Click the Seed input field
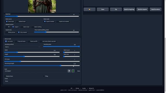 tap(36, 71)
